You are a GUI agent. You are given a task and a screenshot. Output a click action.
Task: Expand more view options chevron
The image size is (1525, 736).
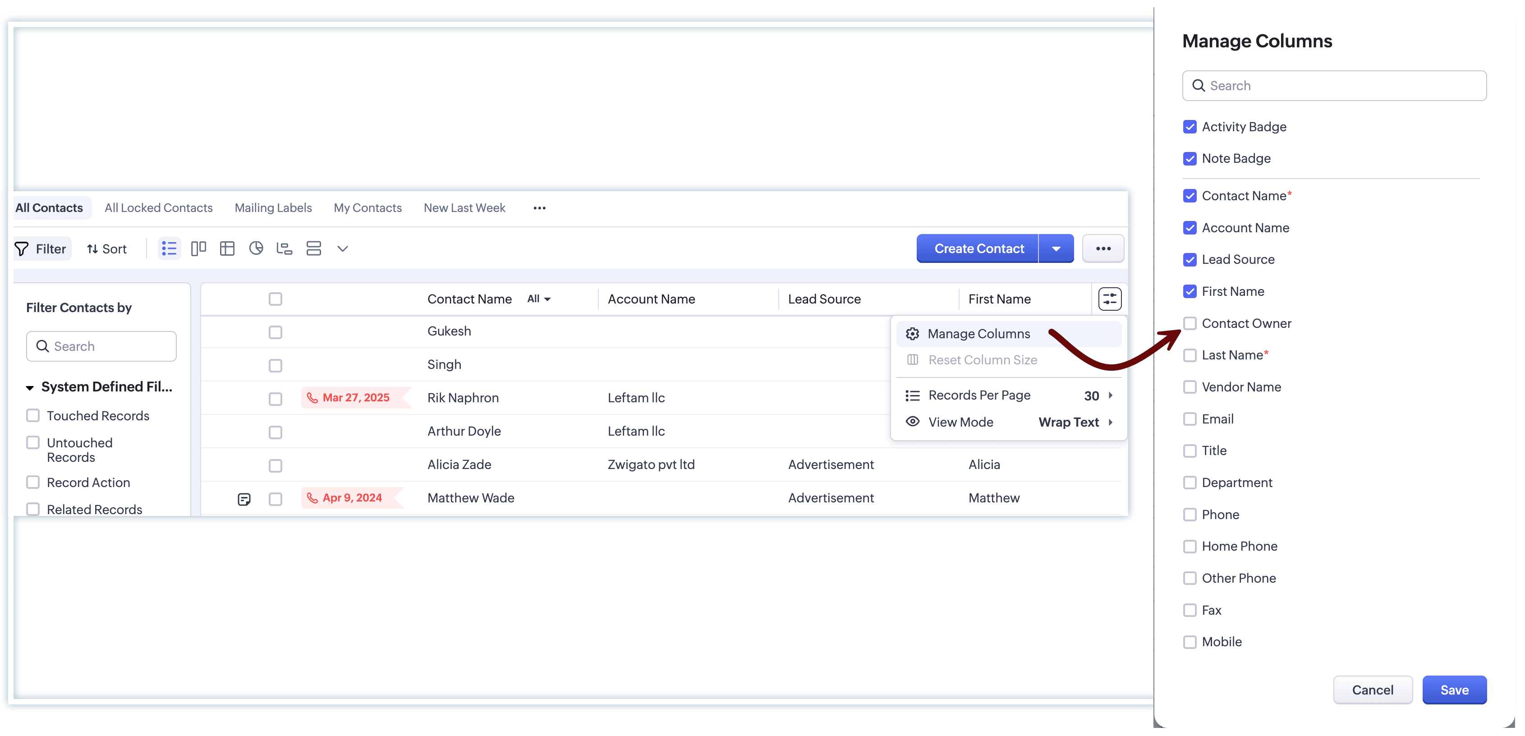(342, 248)
